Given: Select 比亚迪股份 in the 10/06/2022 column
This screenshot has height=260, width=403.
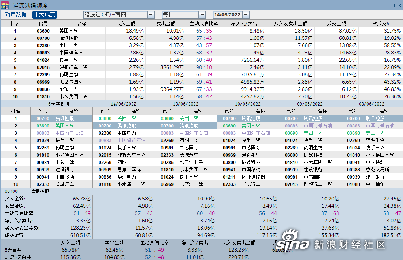Looking at the screenshot, I should [x=254, y=177].
